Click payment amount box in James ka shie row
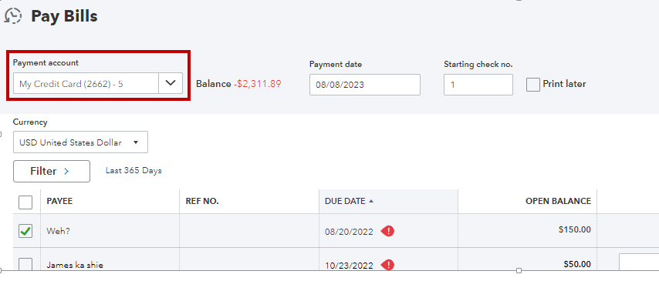This screenshot has width=659, height=291. (639, 262)
